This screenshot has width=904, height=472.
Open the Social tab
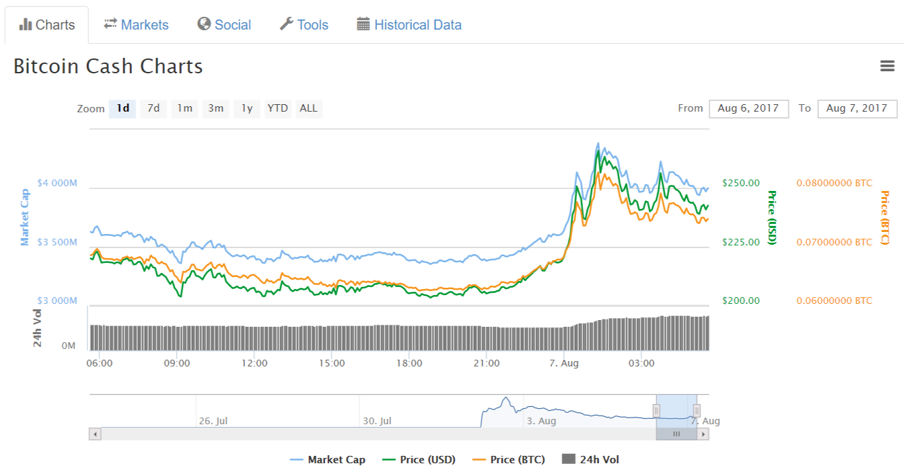224,25
